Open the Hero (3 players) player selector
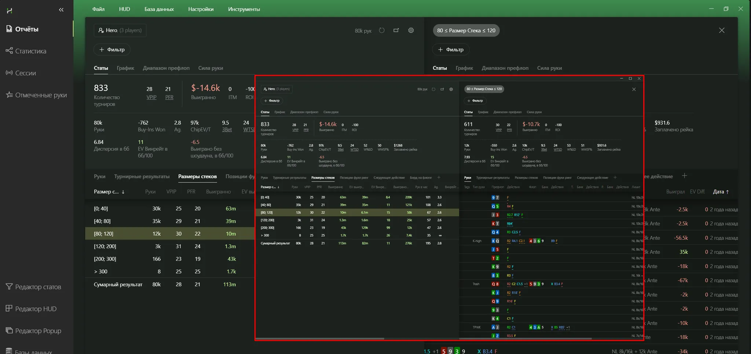751x354 pixels. (120, 30)
